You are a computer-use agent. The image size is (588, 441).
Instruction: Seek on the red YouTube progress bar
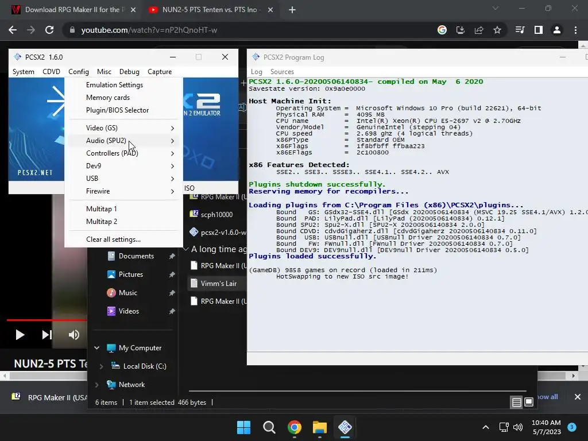[47, 320]
